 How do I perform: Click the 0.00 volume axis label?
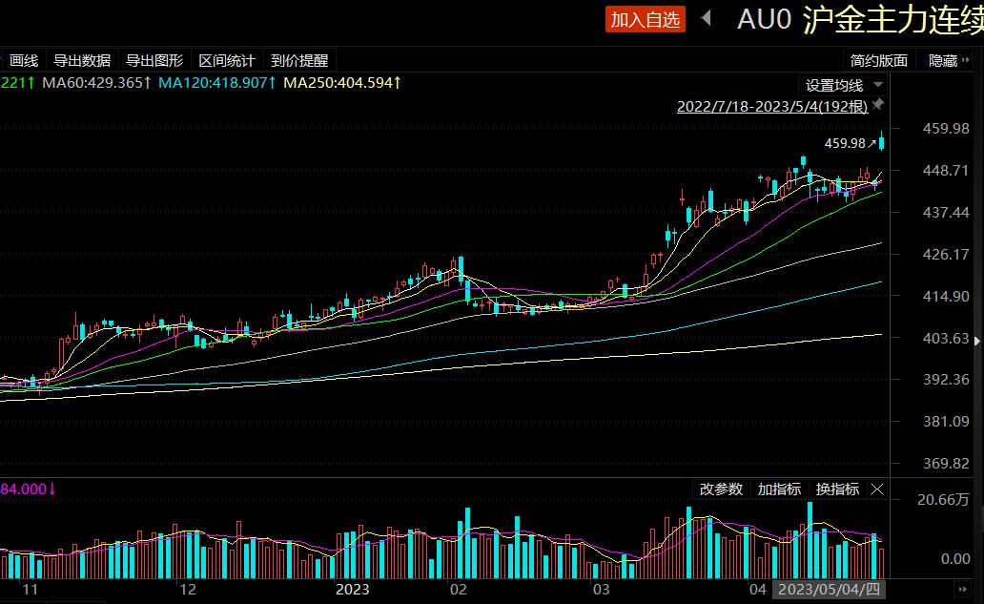(x=955, y=559)
